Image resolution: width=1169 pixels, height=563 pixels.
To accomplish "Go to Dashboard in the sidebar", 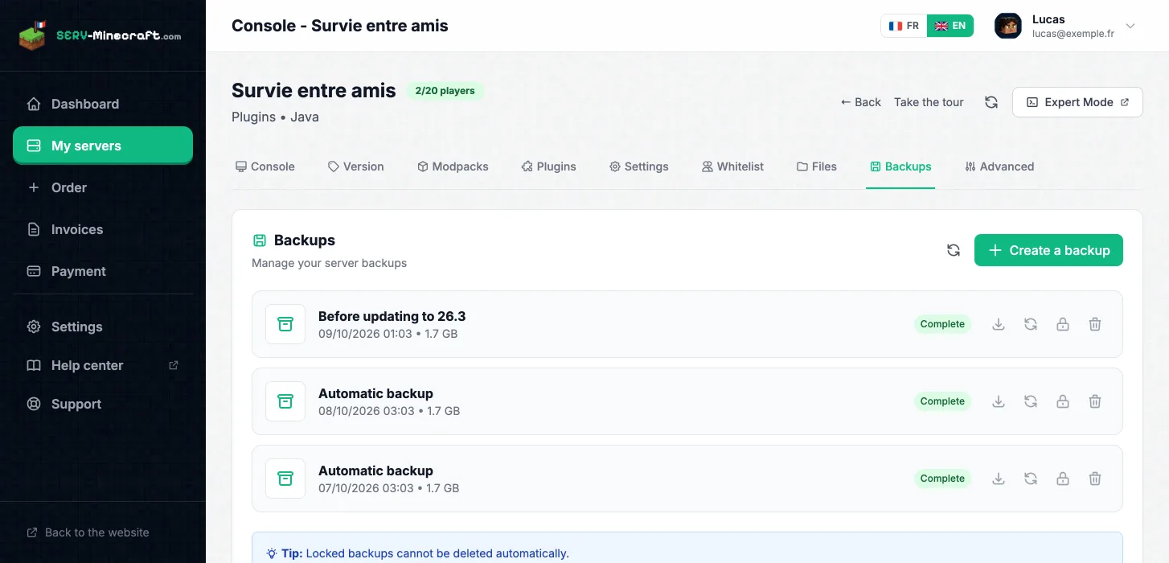I will [103, 104].
